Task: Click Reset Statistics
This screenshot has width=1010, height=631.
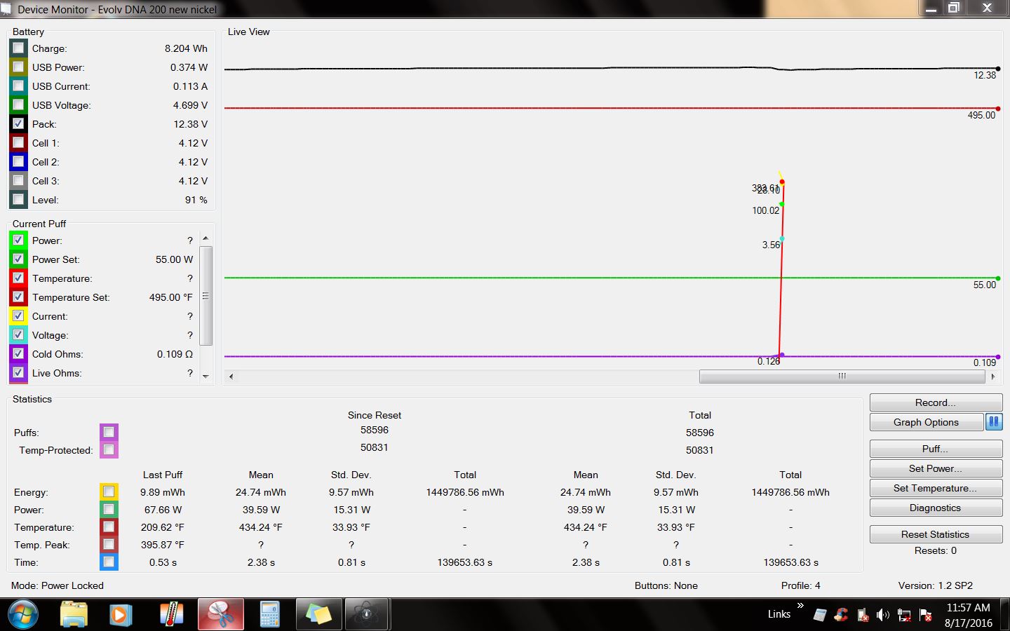Action: pyautogui.click(x=936, y=534)
